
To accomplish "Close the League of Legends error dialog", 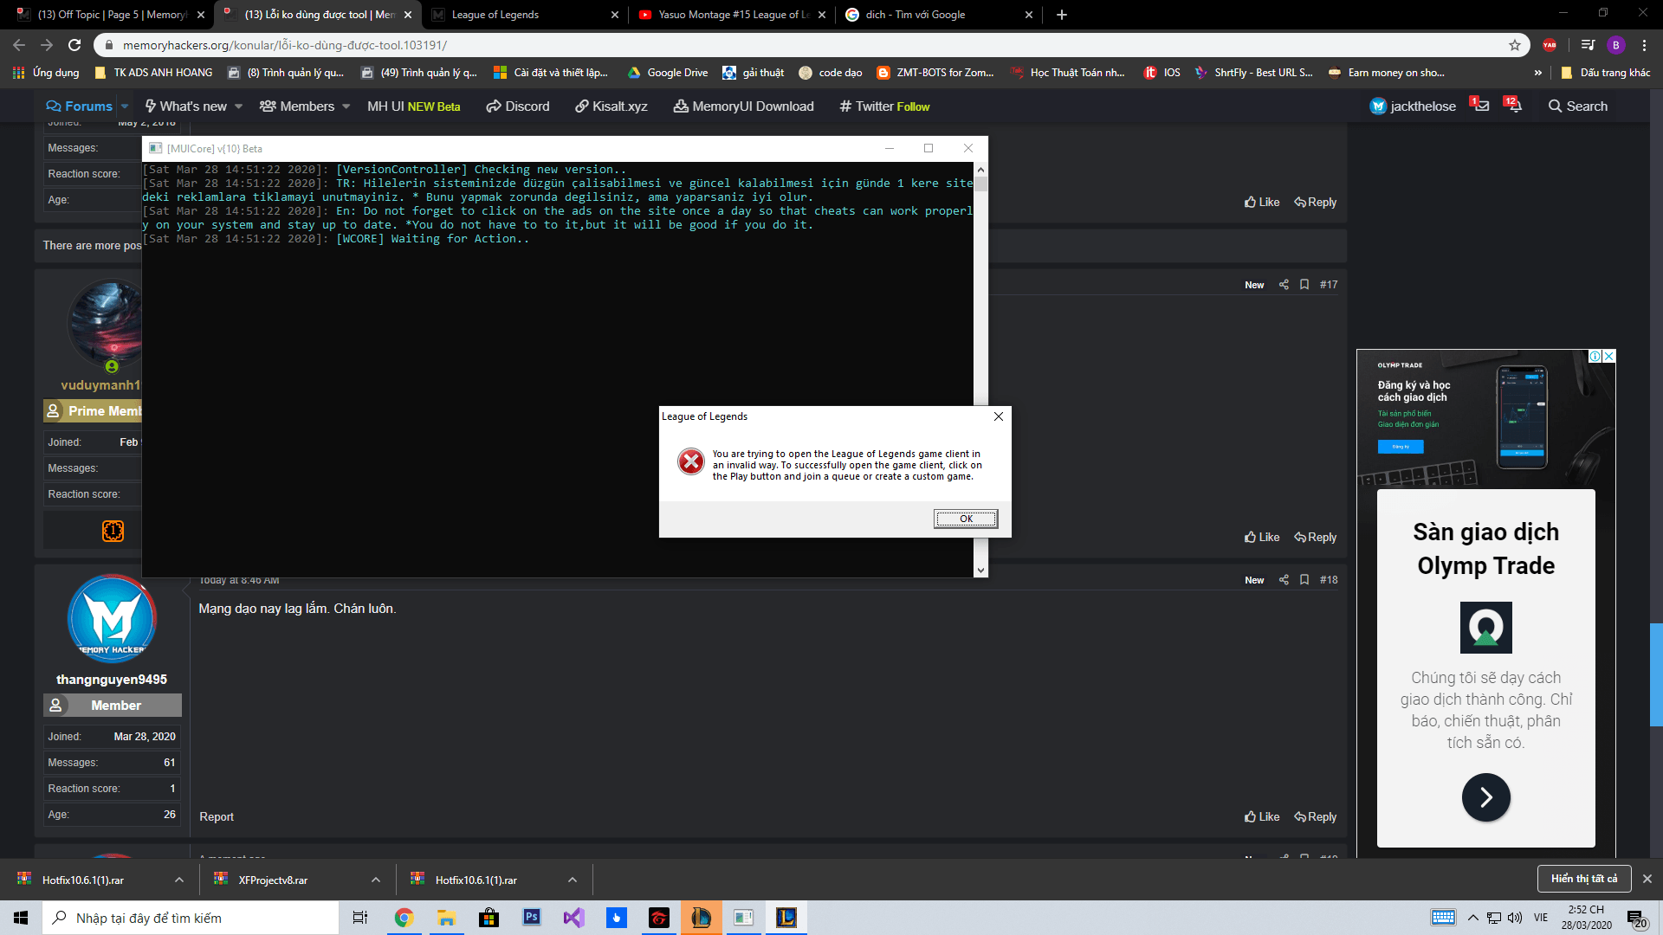I will (999, 416).
